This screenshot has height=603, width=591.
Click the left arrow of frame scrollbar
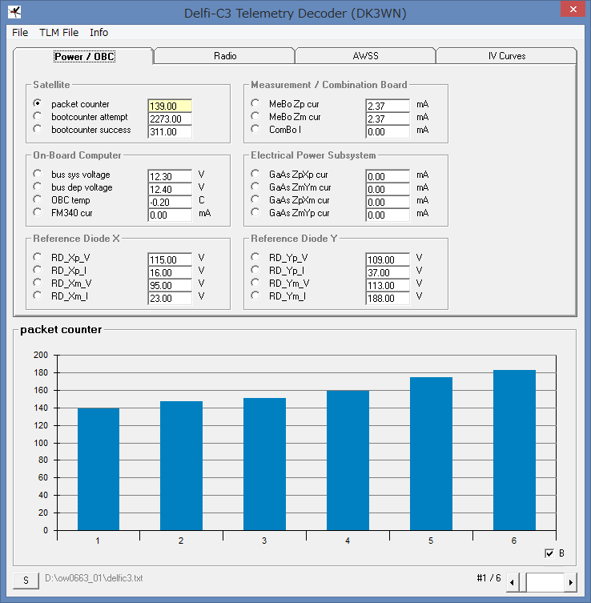click(512, 582)
